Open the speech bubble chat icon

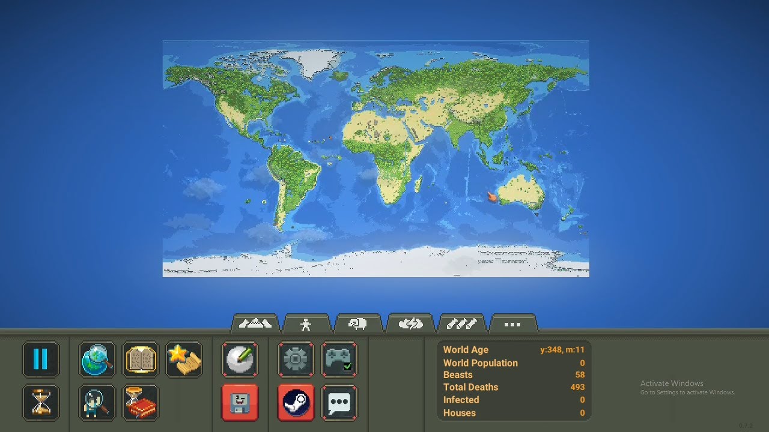339,403
